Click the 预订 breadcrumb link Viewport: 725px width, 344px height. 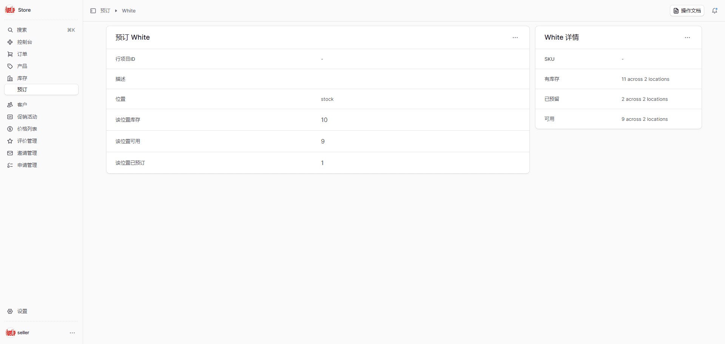(x=105, y=11)
